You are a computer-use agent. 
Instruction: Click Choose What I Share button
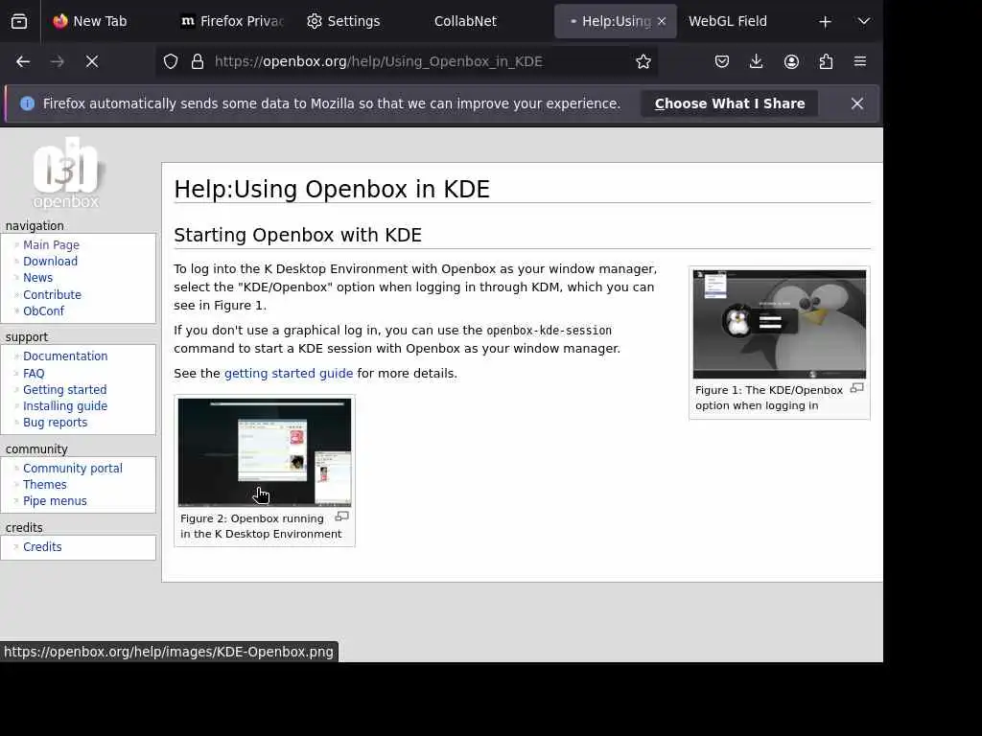(x=730, y=103)
